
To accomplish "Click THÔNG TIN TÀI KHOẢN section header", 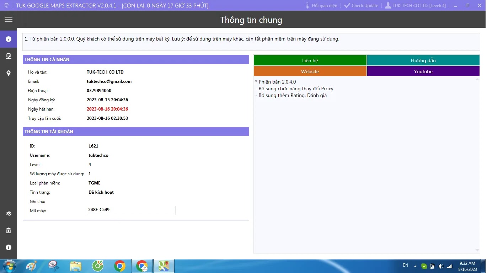I will pos(136,132).
